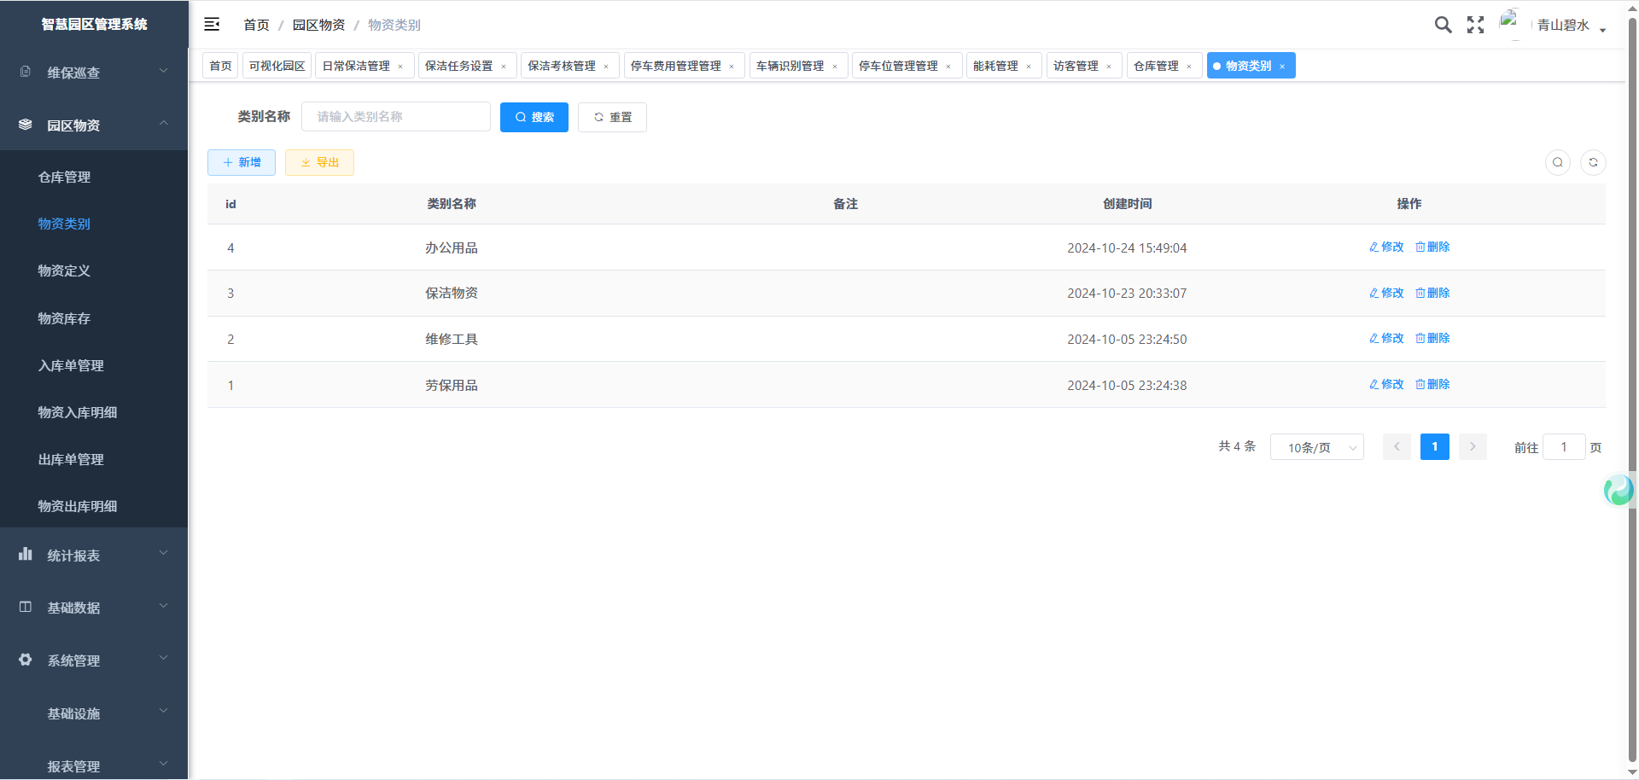Collapse the 园区物资 sidebar menu
The image size is (1639, 780).
click(x=94, y=125)
